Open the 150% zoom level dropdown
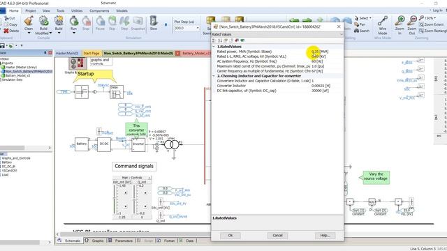447x251 pixels. [434, 18]
